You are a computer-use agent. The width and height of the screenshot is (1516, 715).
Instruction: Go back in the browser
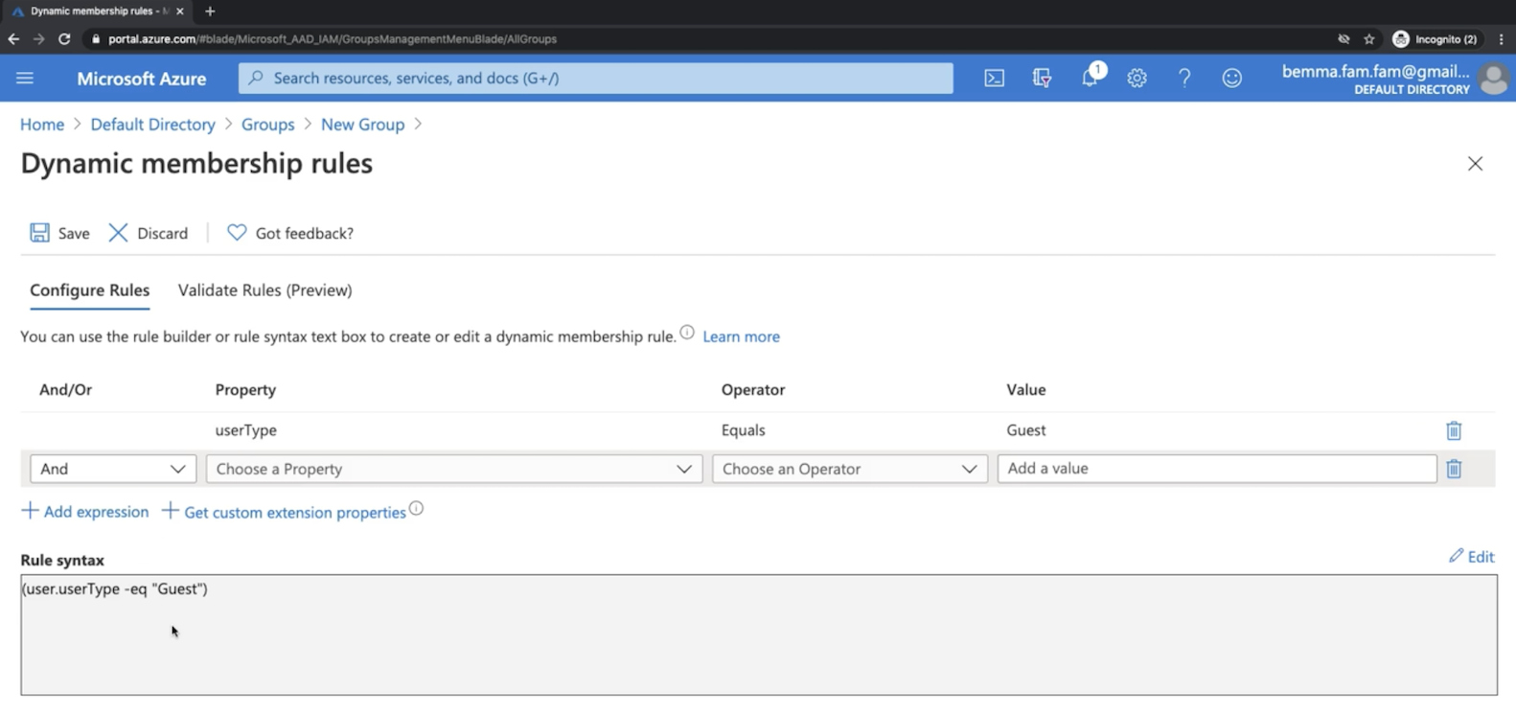click(13, 39)
